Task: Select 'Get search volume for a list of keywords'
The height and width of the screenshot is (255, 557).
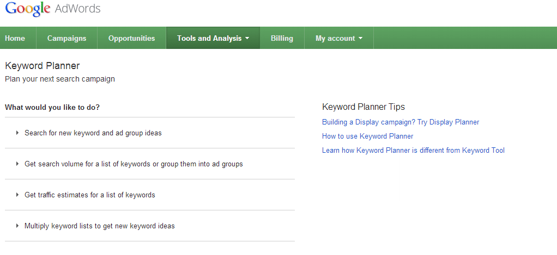Action: (134, 164)
